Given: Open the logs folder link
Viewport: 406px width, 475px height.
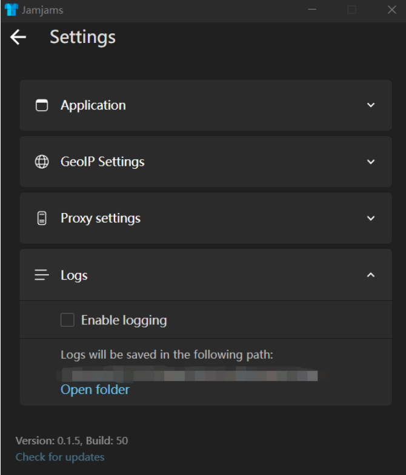Looking at the screenshot, I should pos(95,390).
